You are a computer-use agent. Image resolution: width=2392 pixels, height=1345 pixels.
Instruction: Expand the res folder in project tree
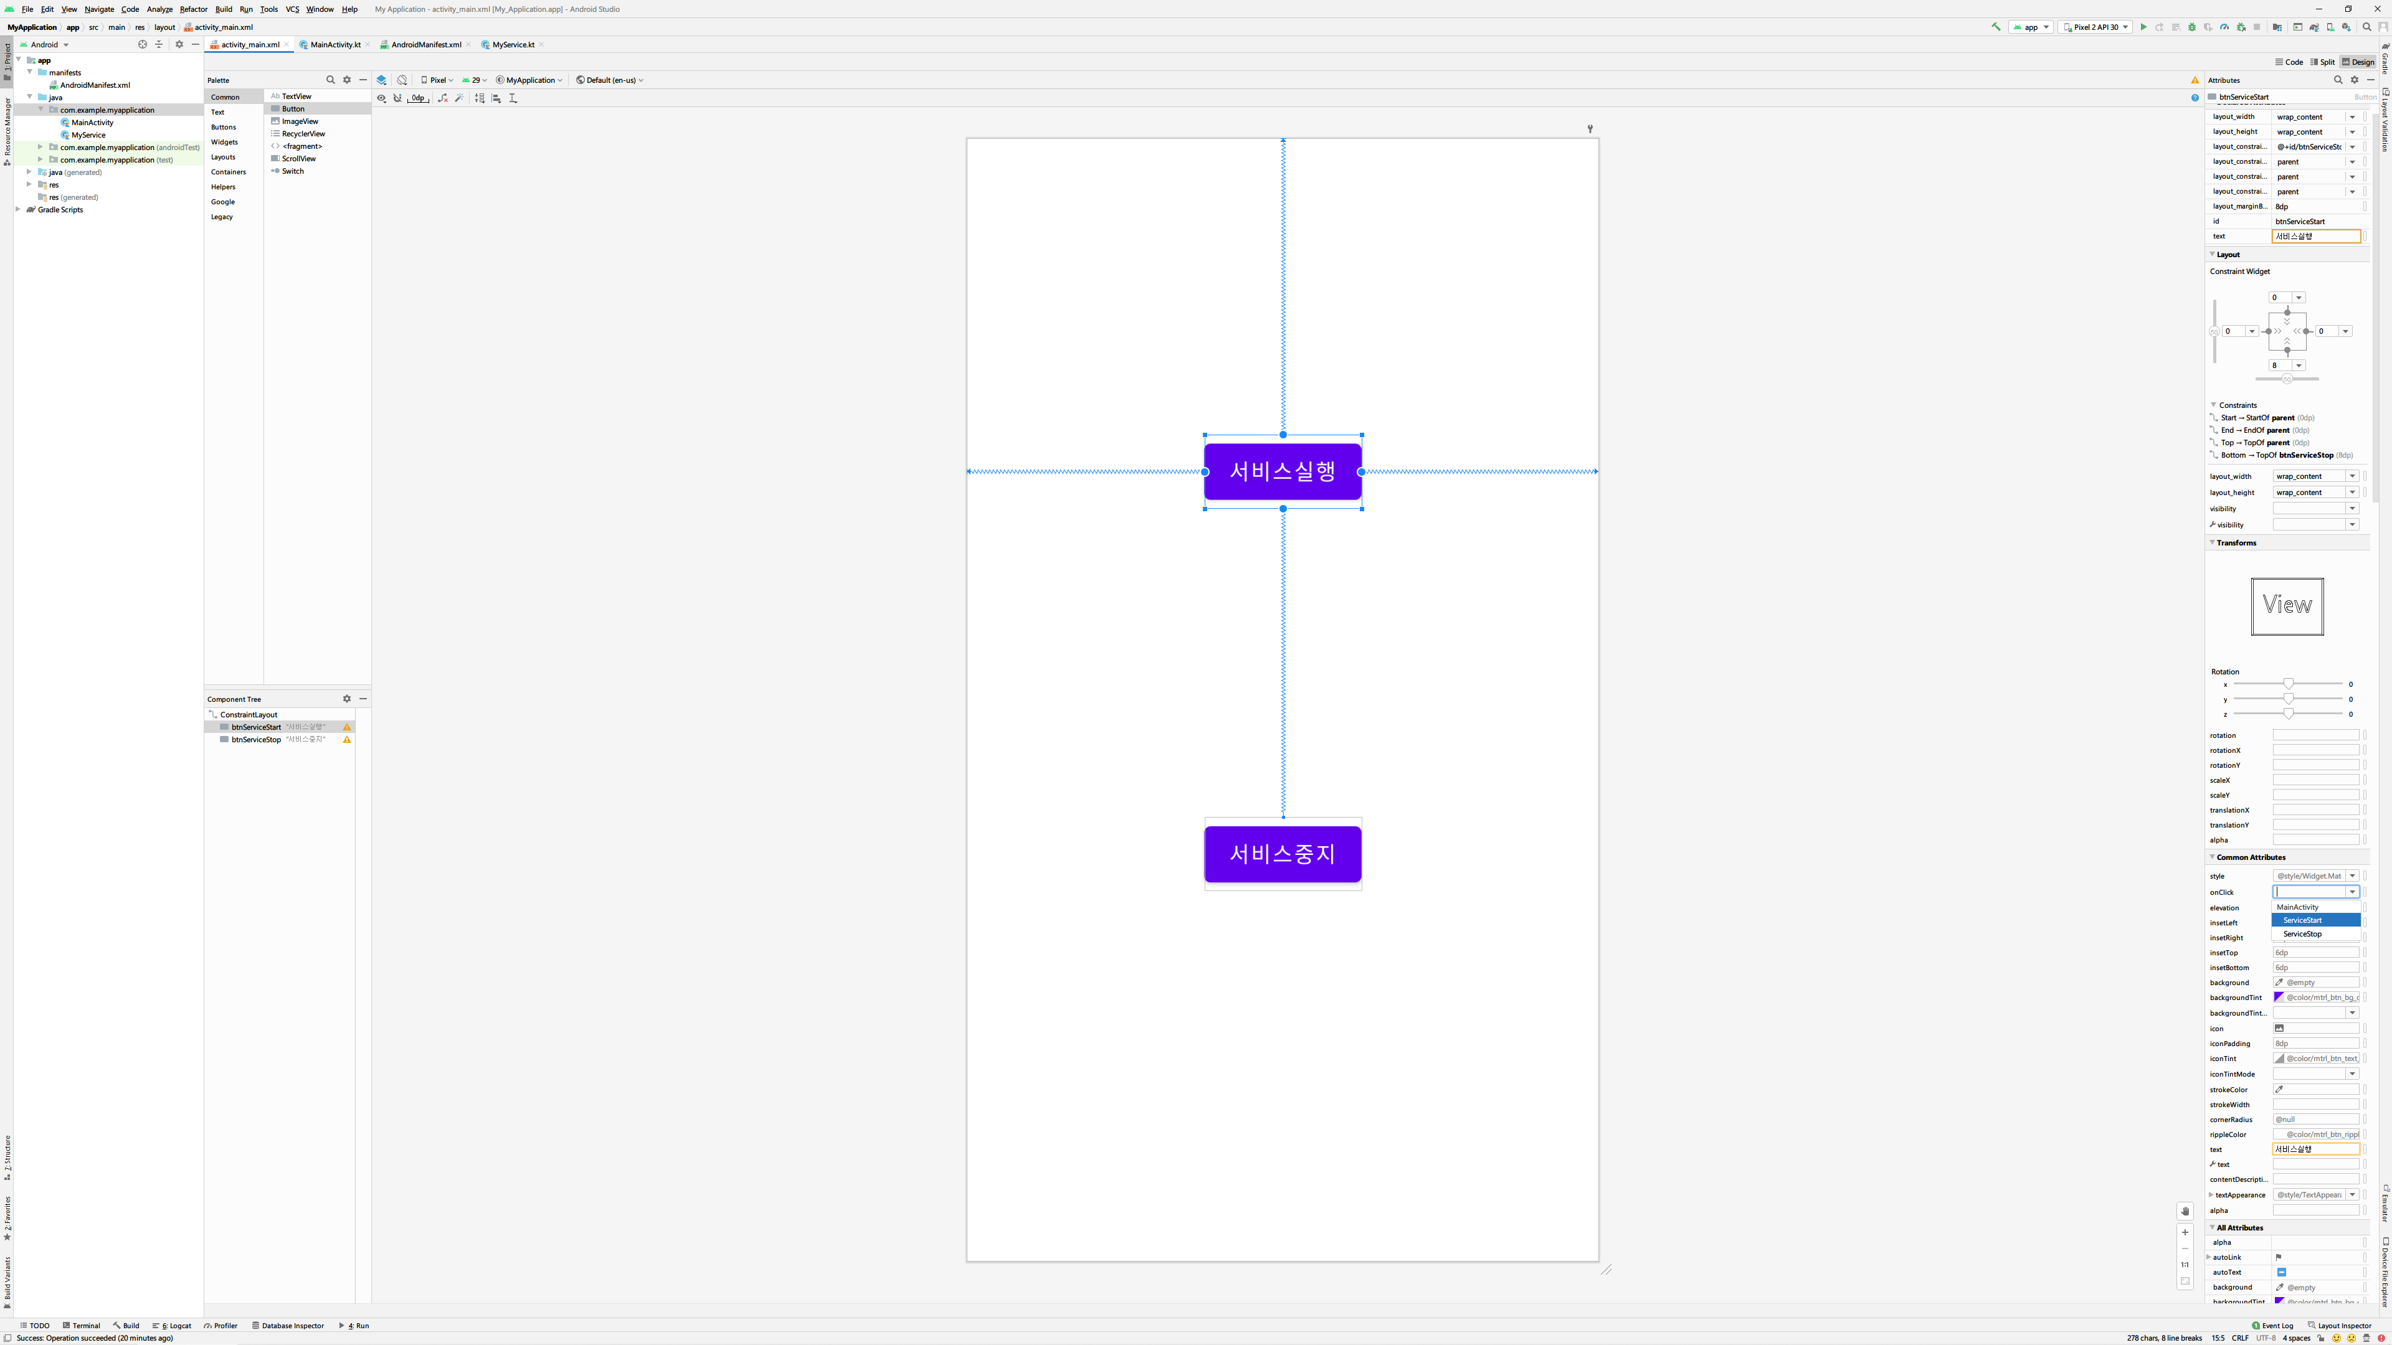(x=30, y=185)
